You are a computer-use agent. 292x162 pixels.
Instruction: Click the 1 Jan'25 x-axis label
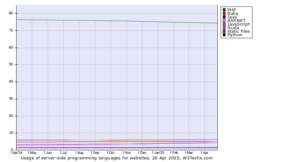[x=158, y=153]
